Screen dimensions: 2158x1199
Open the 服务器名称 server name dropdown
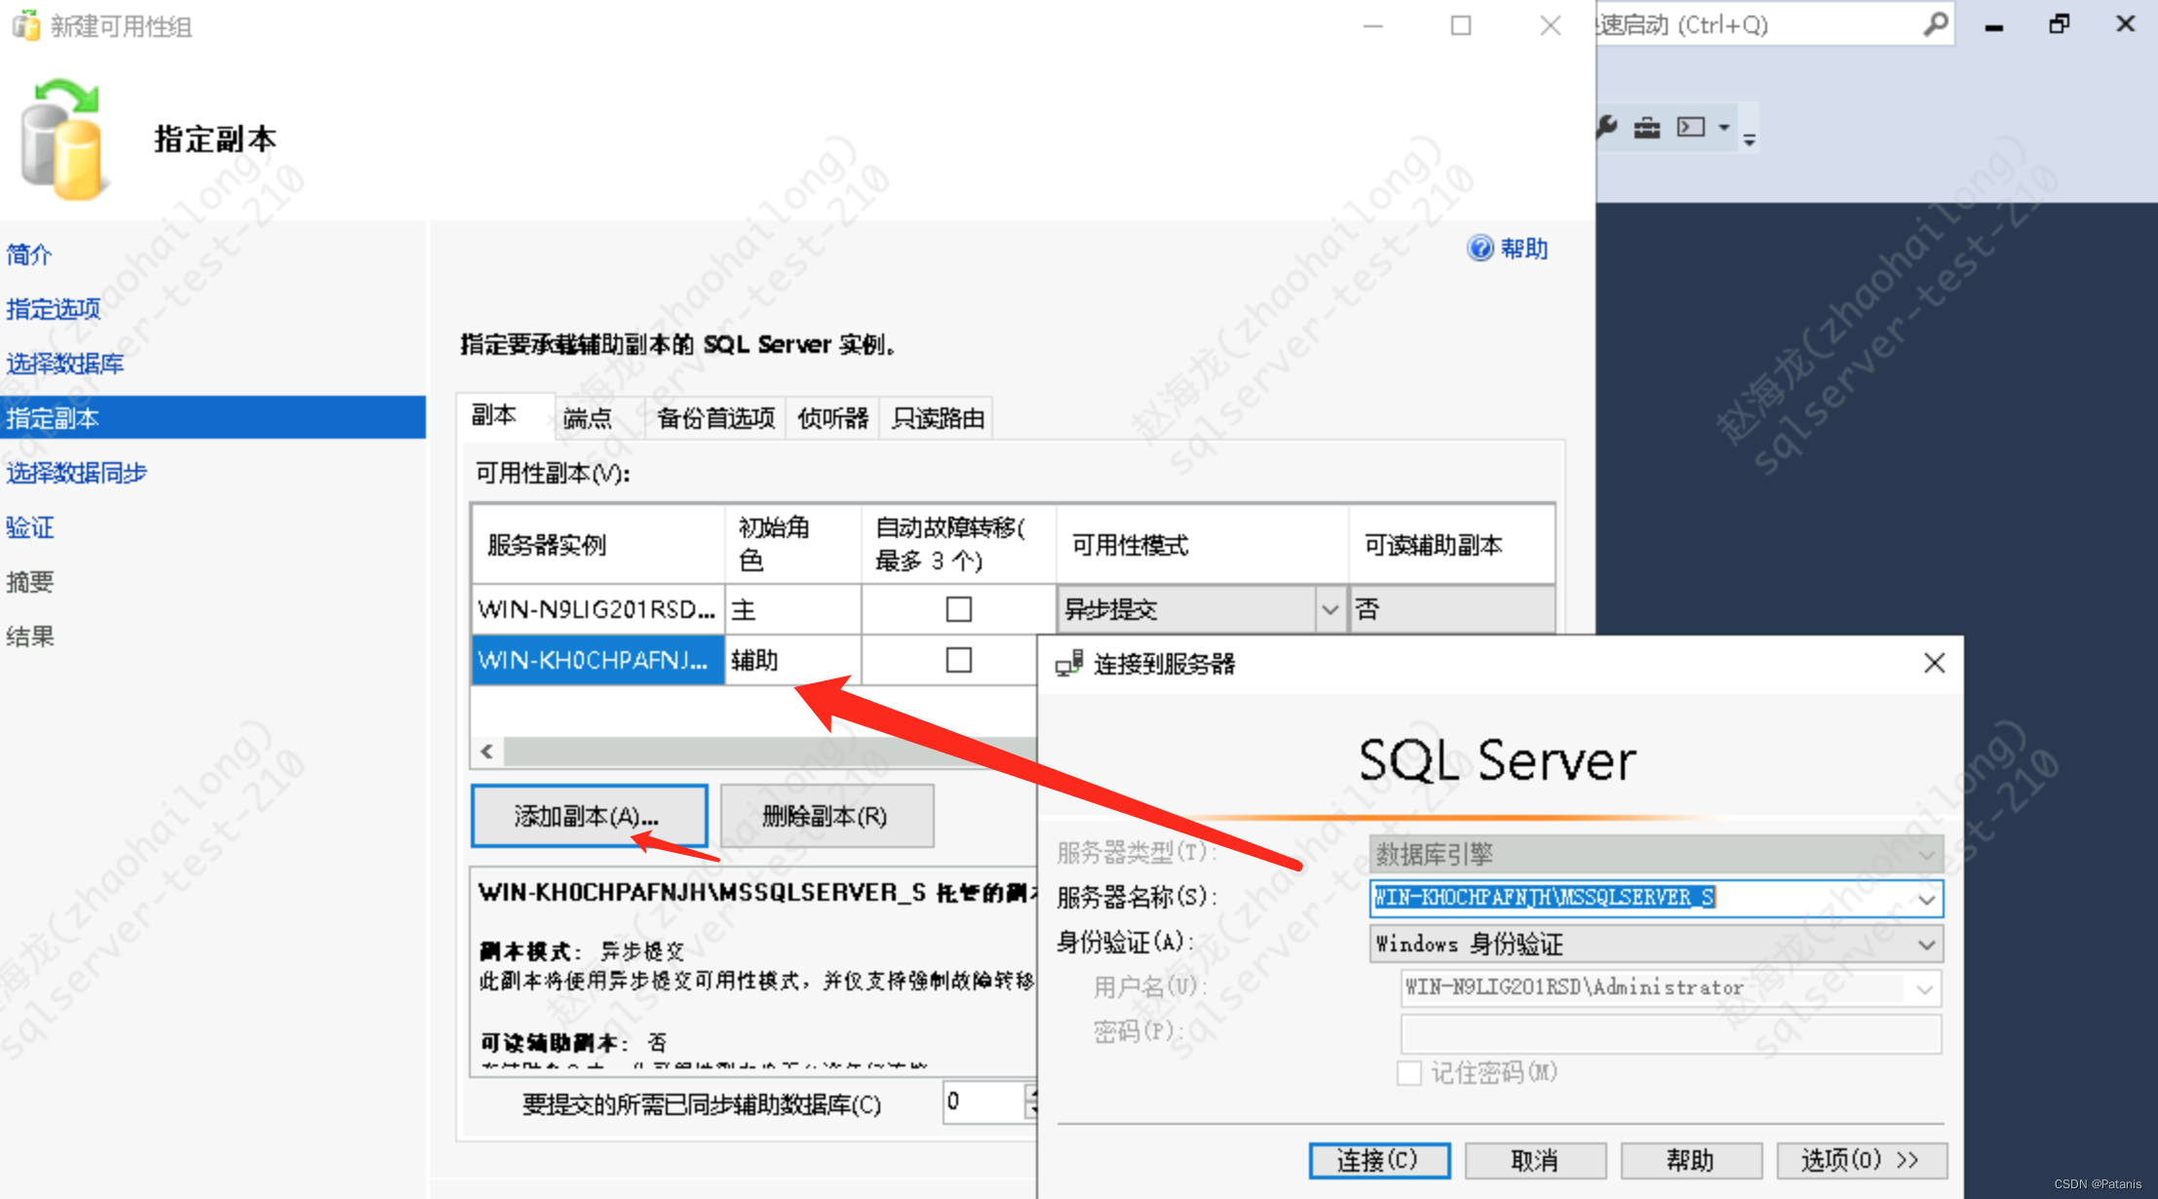coord(1926,899)
